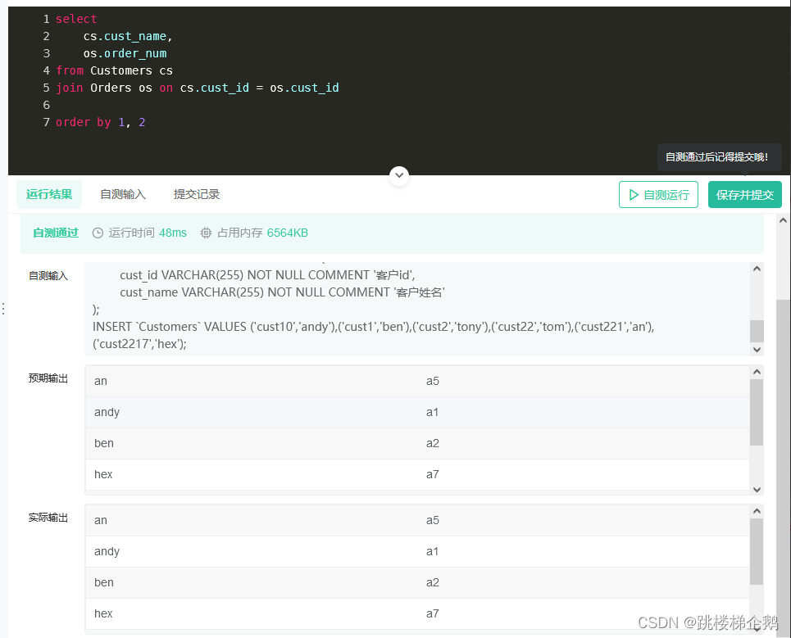Click the 48ms runtime value
The width and height of the screenshot is (791, 638).
click(x=172, y=233)
